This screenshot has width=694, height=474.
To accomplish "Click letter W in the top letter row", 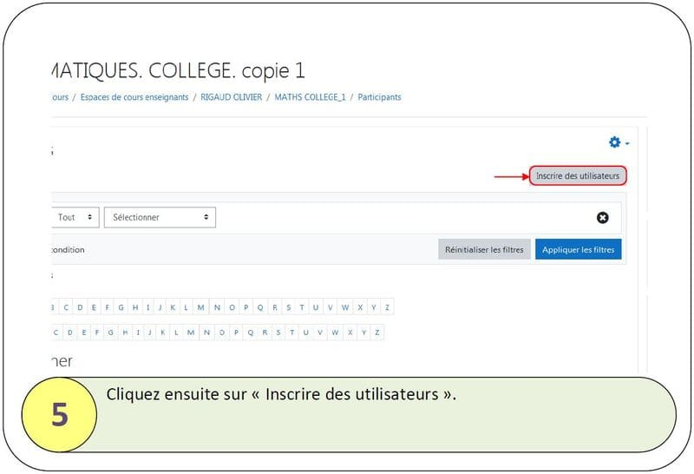I will pos(344,307).
